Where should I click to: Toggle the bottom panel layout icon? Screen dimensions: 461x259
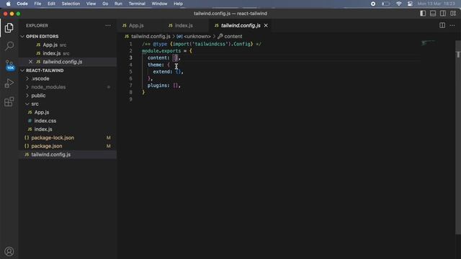coord(433,14)
